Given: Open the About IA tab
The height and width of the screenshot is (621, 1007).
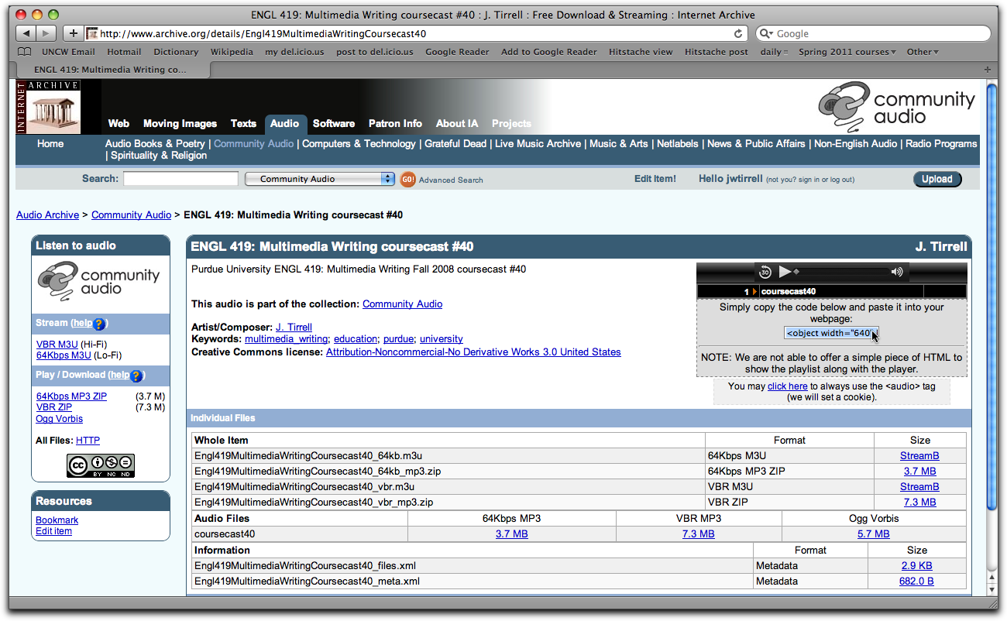Looking at the screenshot, I should click(457, 123).
